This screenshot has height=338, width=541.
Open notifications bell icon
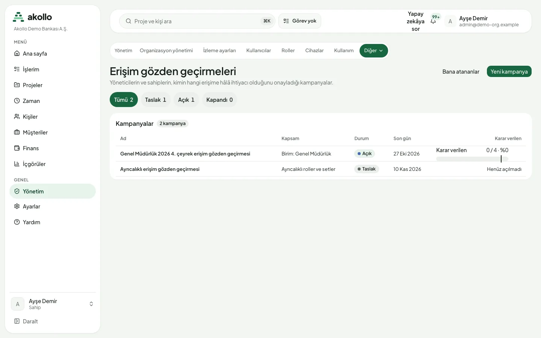point(433,21)
